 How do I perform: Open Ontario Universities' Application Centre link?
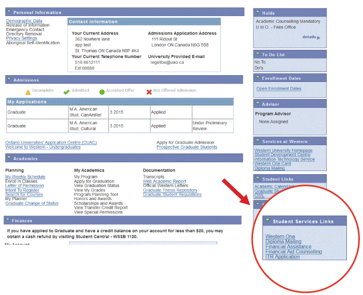point(51,143)
